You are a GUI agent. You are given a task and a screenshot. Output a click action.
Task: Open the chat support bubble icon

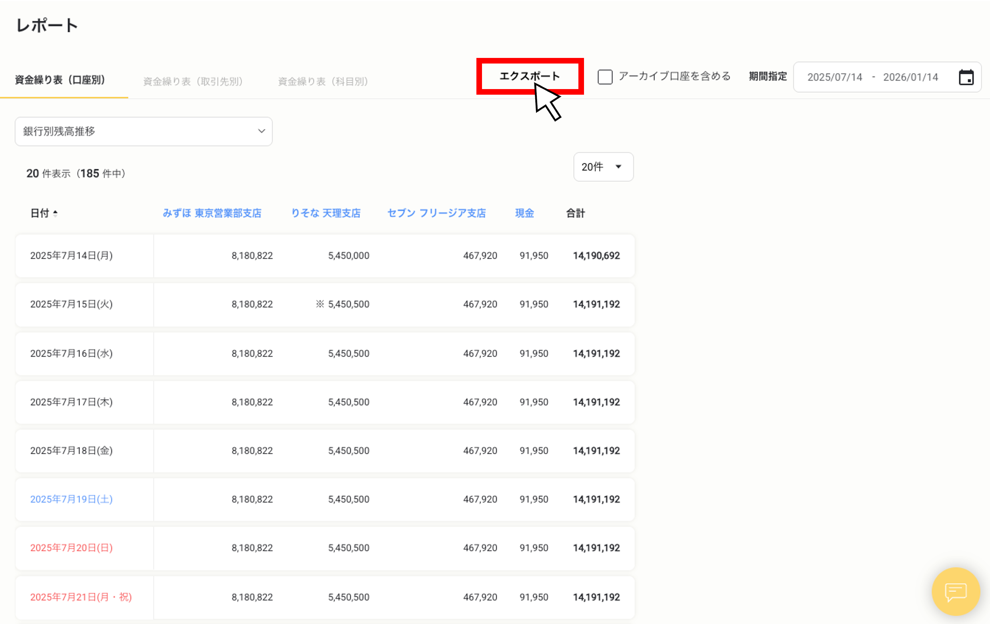tap(956, 591)
